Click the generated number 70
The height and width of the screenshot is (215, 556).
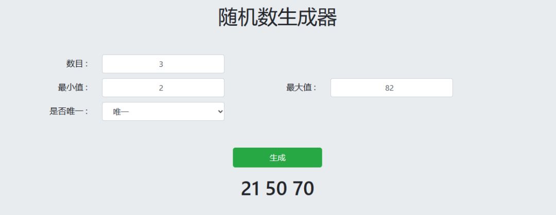pyautogui.click(x=303, y=189)
